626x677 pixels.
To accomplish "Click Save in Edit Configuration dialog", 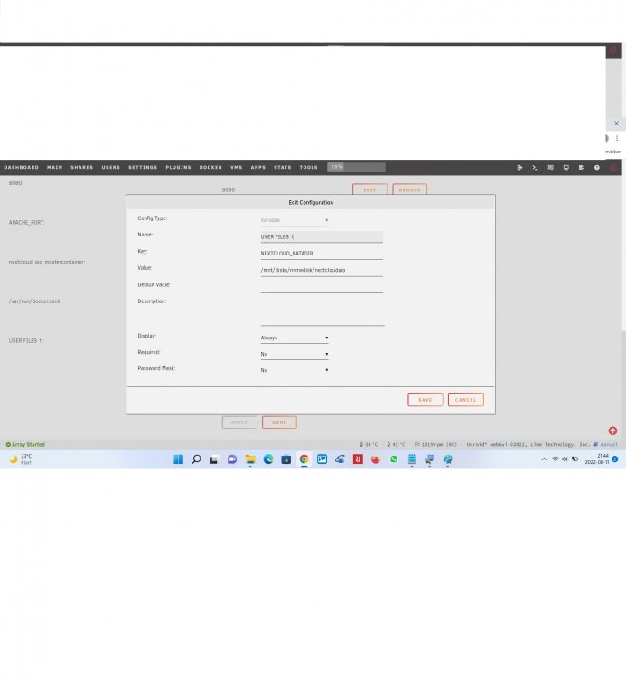I will pos(425,400).
